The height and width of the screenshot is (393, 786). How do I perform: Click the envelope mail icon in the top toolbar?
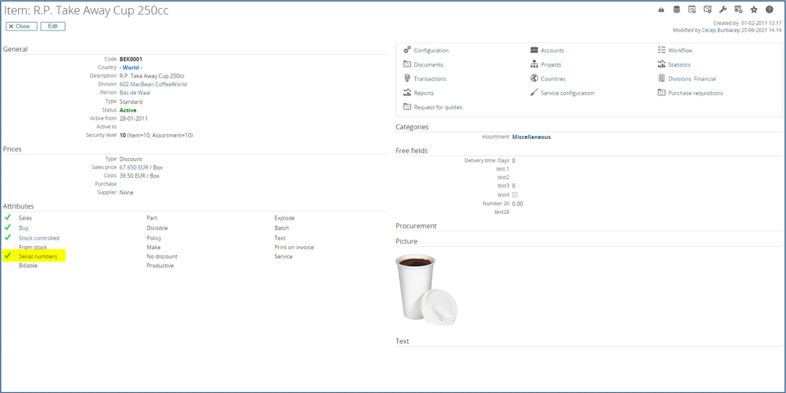coord(707,9)
